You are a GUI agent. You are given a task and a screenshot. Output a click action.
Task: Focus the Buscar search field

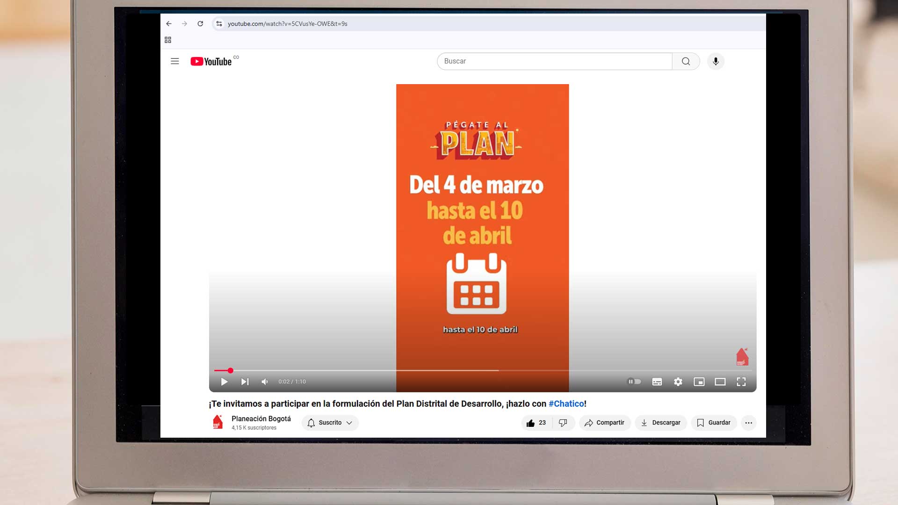pyautogui.click(x=555, y=61)
